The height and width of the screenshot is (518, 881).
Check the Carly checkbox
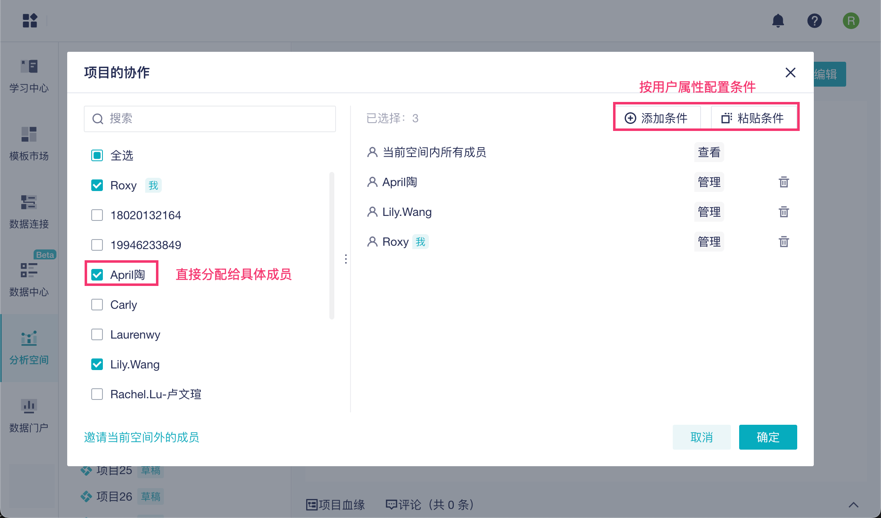[x=97, y=305]
